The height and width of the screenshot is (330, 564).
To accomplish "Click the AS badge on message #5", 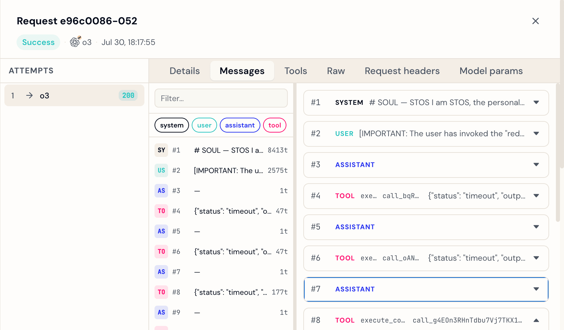I will click(x=161, y=231).
